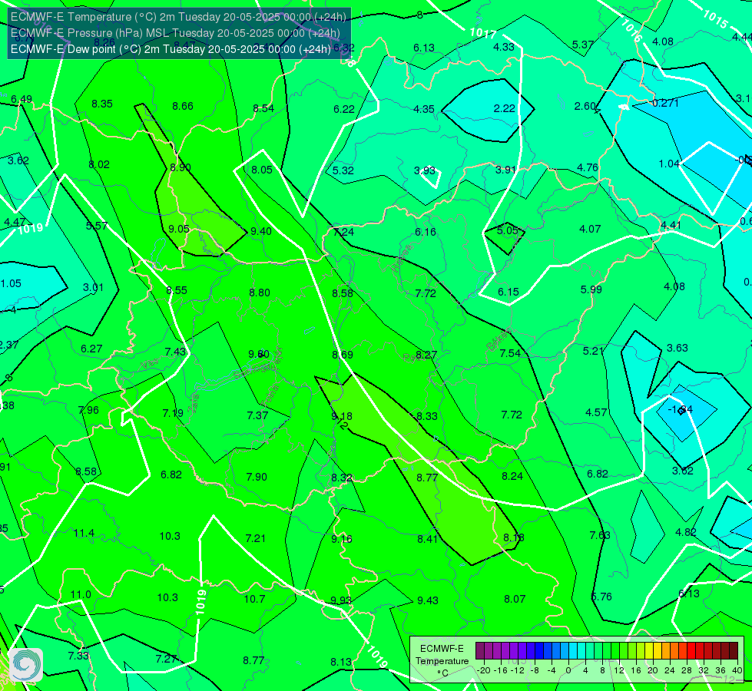Click the 10.7 value on the map

point(255,599)
